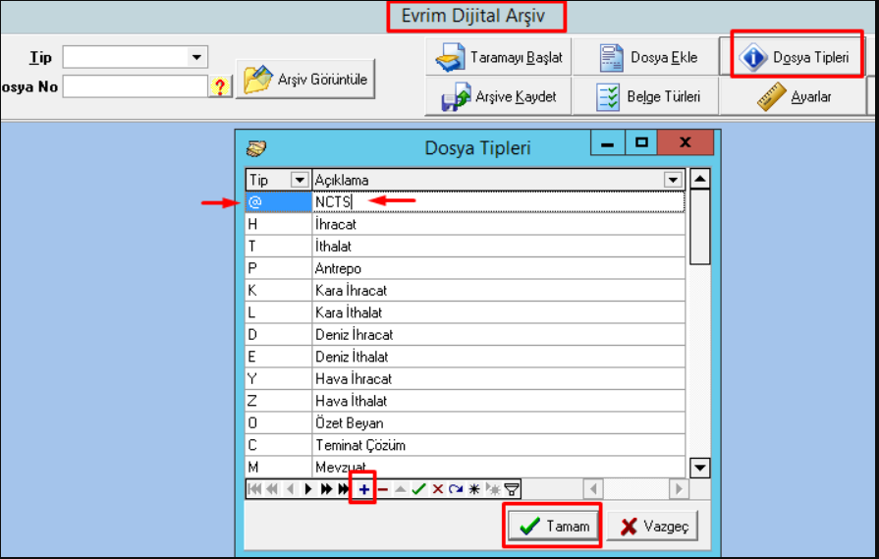Click the Tip cell 'K'
The image size is (879, 559).
[x=279, y=291]
